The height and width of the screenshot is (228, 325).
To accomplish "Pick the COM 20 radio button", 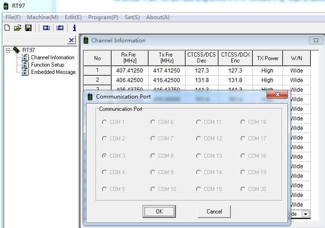I will [x=243, y=189].
